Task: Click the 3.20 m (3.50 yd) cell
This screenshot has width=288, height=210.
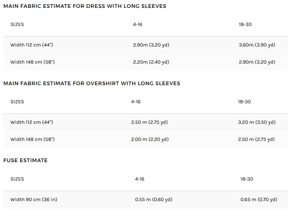Action: (x=257, y=122)
